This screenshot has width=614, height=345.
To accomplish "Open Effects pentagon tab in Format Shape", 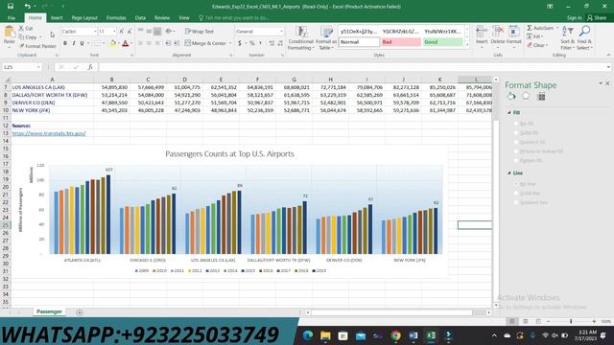I will [x=526, y=96].
